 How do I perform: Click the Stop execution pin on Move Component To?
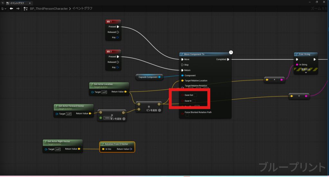coord(182,65)
